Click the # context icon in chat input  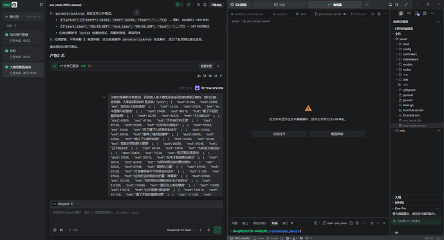61,230
